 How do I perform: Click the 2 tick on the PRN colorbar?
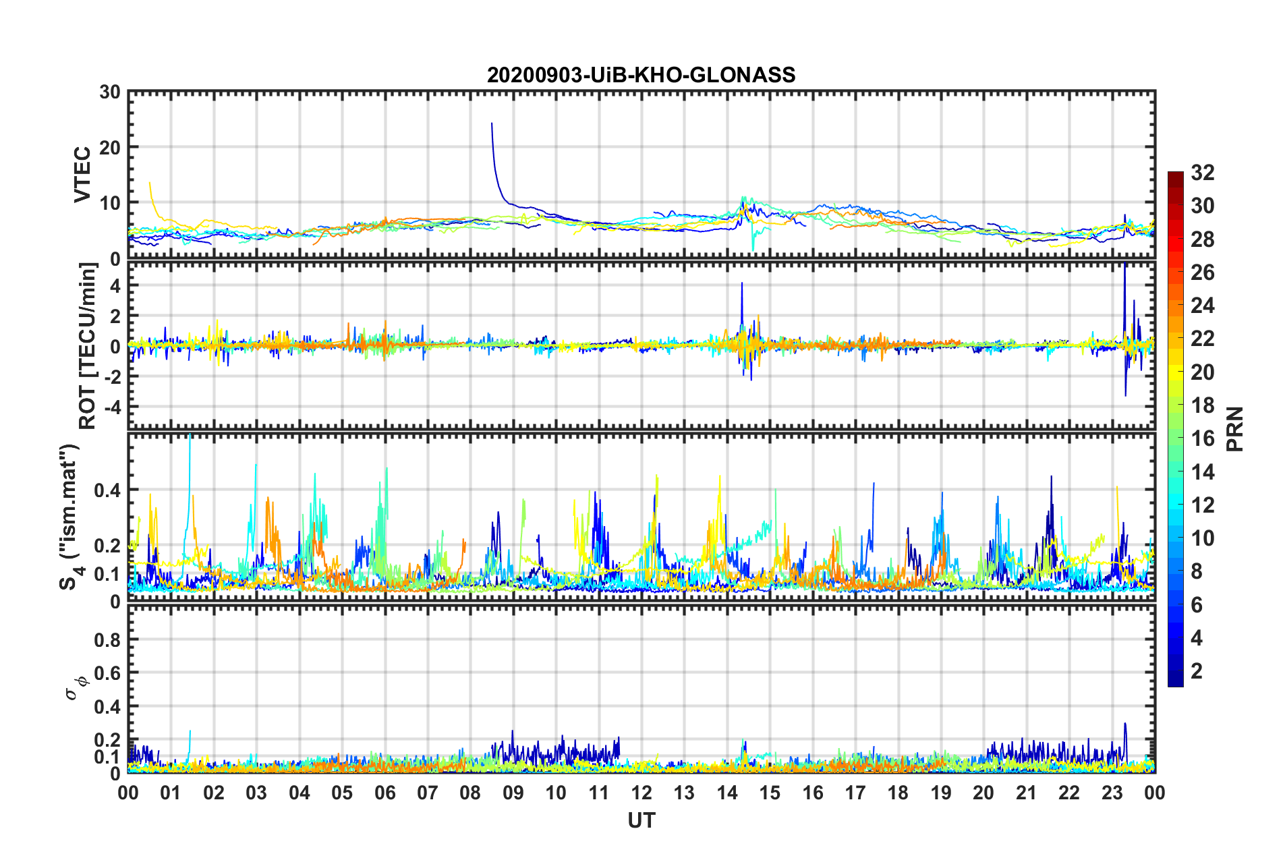[x=1196, y=671]
